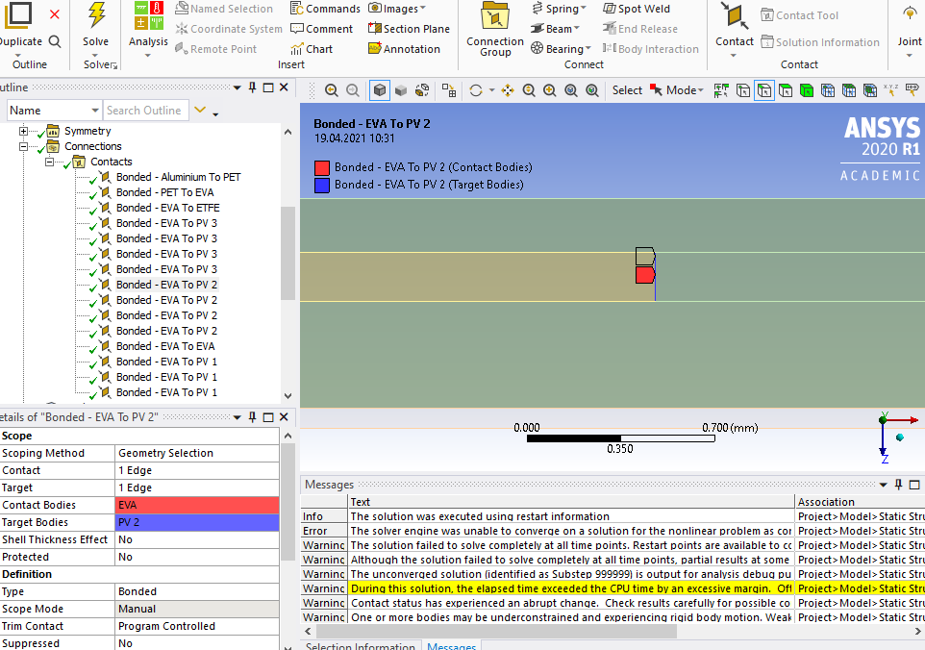Pin the Messages panel

898,485
